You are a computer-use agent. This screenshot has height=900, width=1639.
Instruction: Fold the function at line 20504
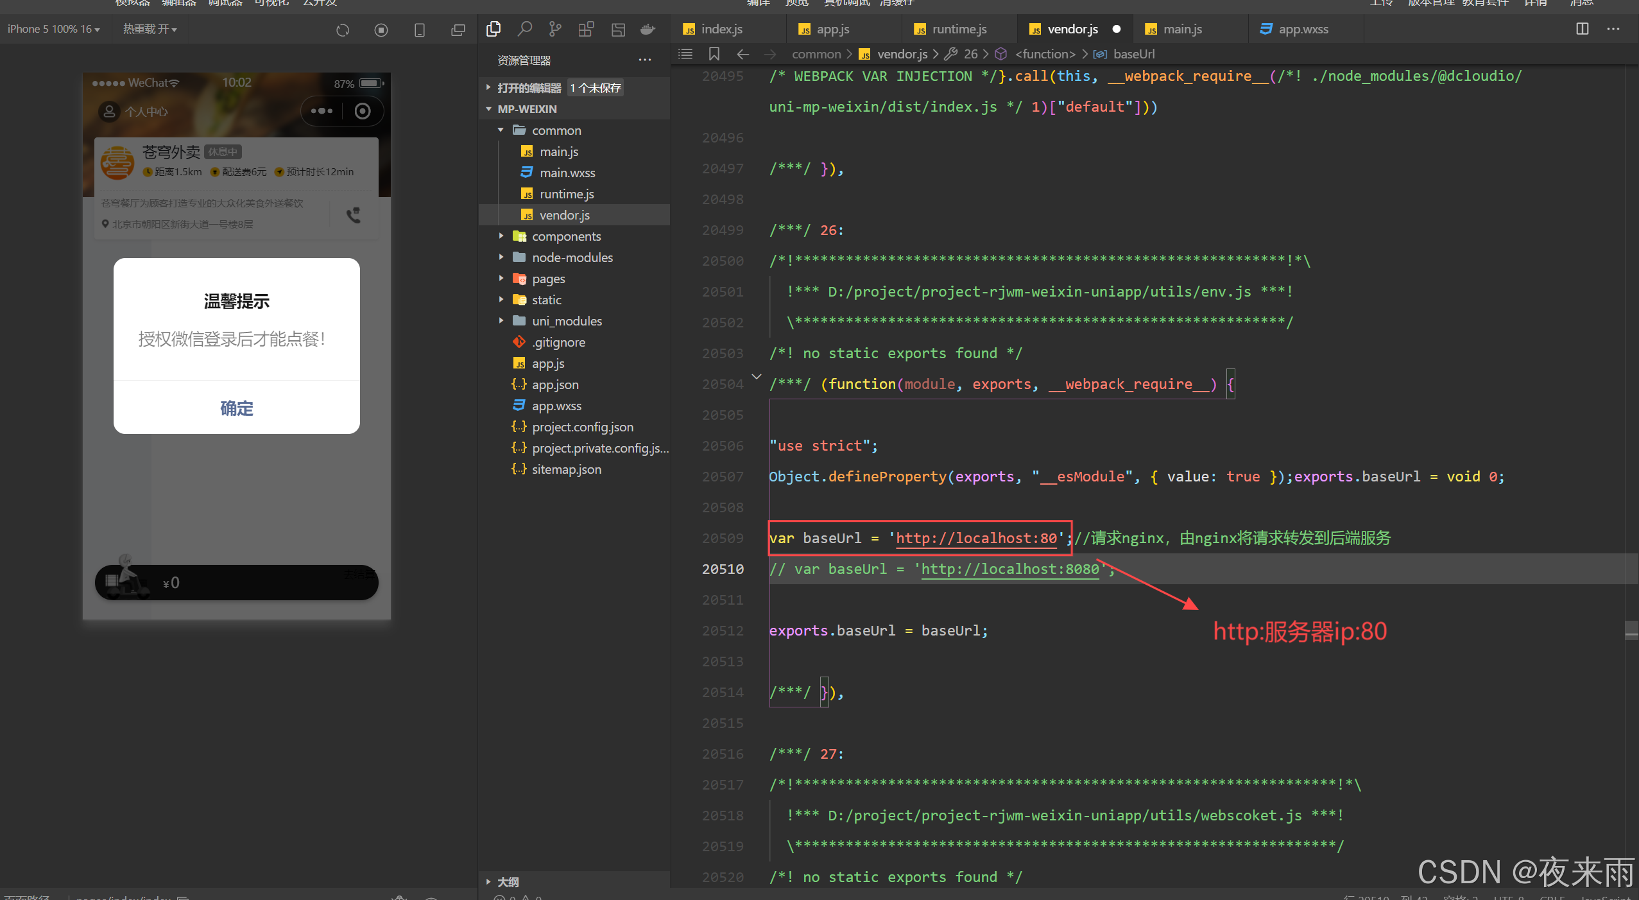coord(757,377)
